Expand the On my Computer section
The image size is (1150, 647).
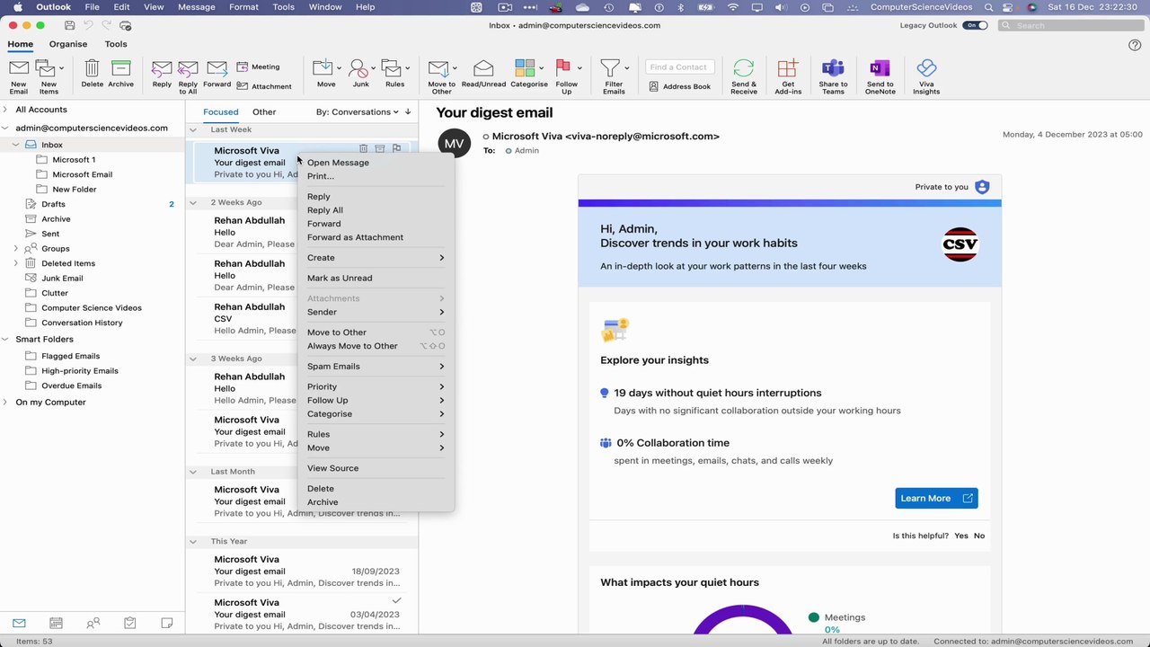[5, 403]
